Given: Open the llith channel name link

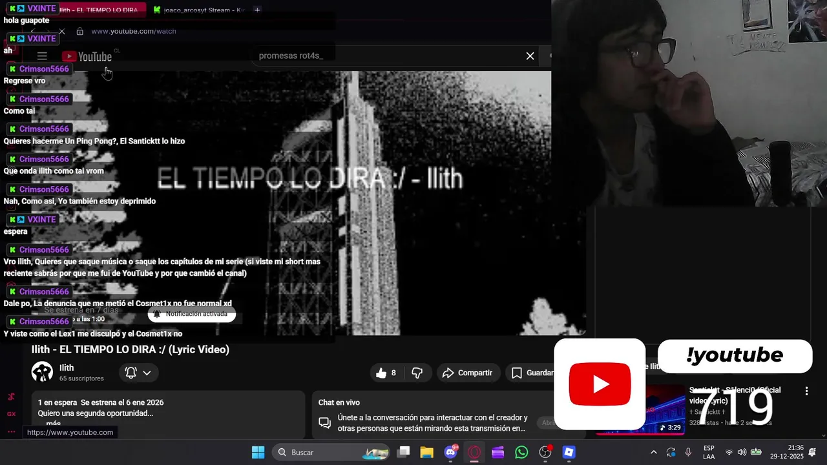Looking at the screenshot, I should click(x=67, y=367).
